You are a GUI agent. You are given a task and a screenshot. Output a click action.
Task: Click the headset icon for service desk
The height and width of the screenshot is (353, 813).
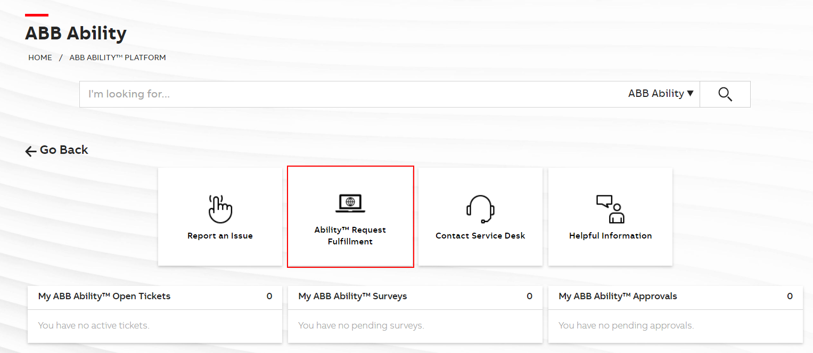coord(480,208)
